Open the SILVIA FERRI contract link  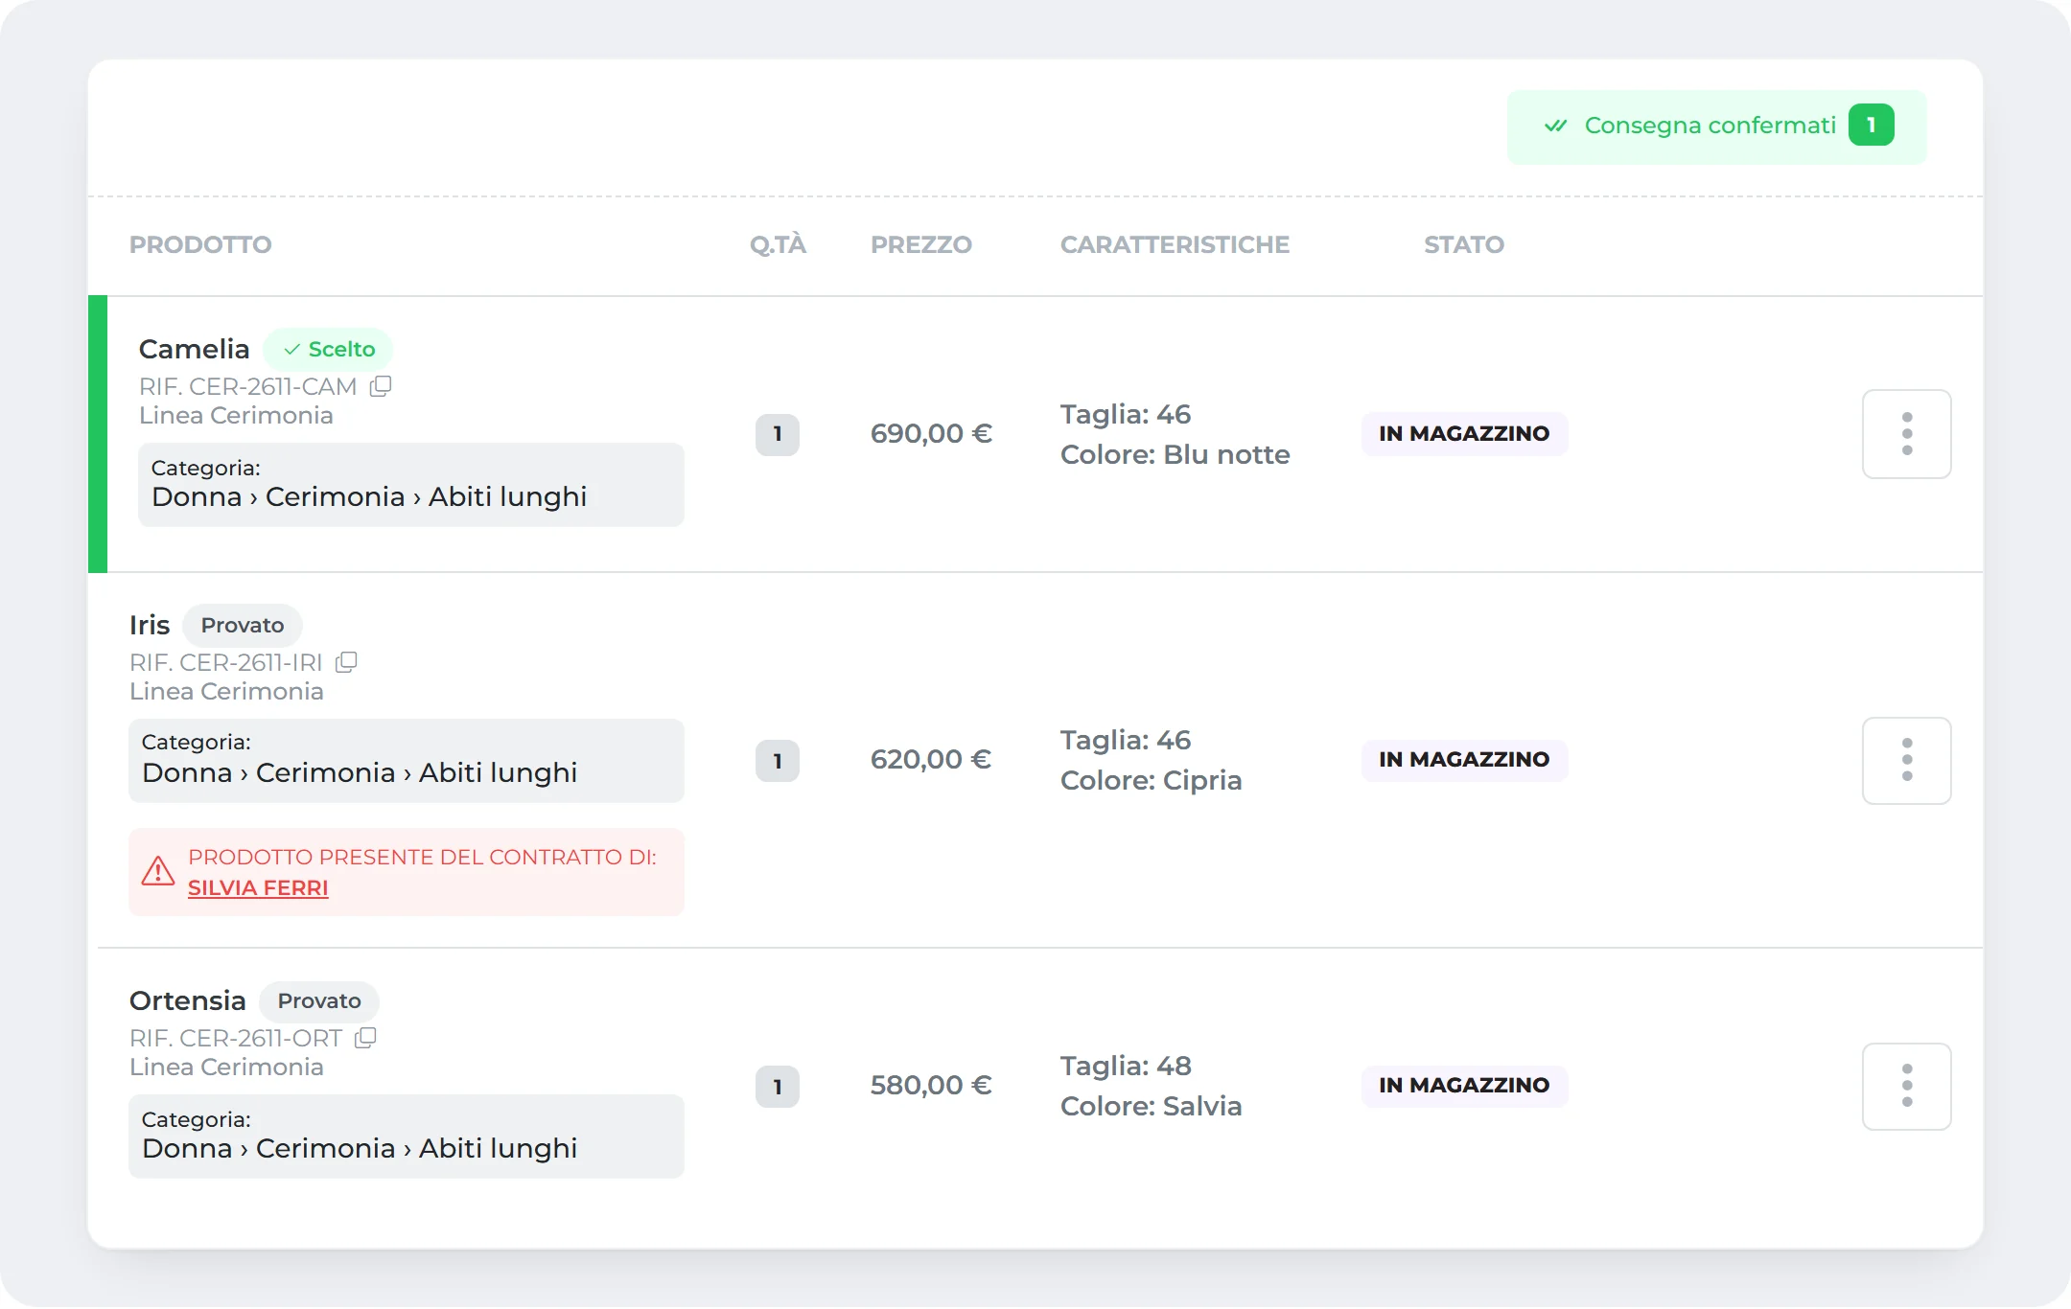pyautogui.click(x=258, y=888)
